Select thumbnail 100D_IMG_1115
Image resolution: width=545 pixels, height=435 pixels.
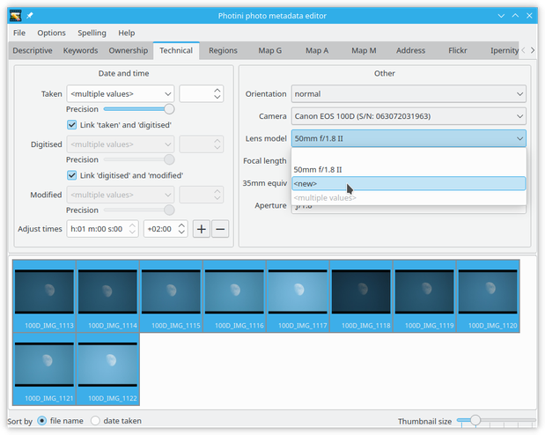pyautogui.click(x=171, y=296)
